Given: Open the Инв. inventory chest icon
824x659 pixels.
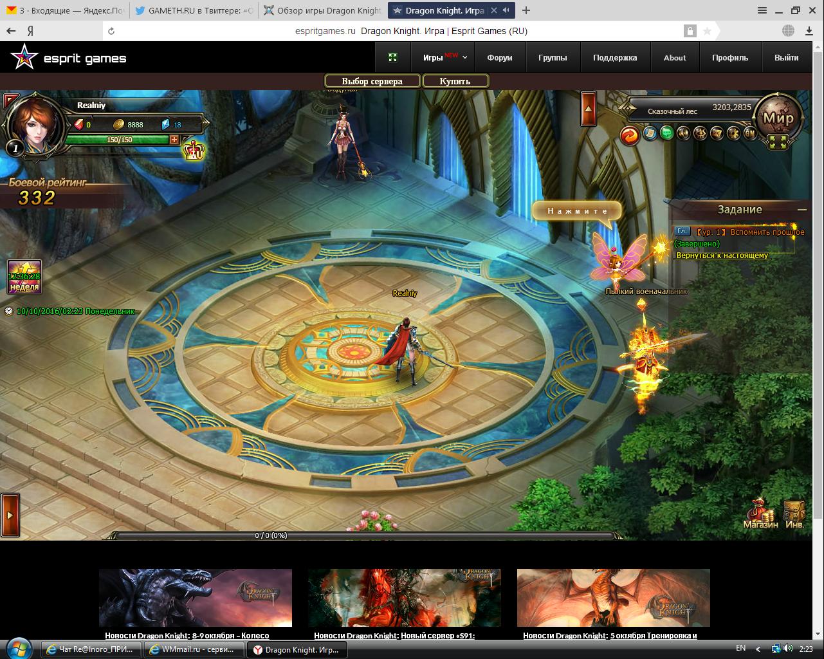Looking at the screenshot, I should click(x=795, y=514).
